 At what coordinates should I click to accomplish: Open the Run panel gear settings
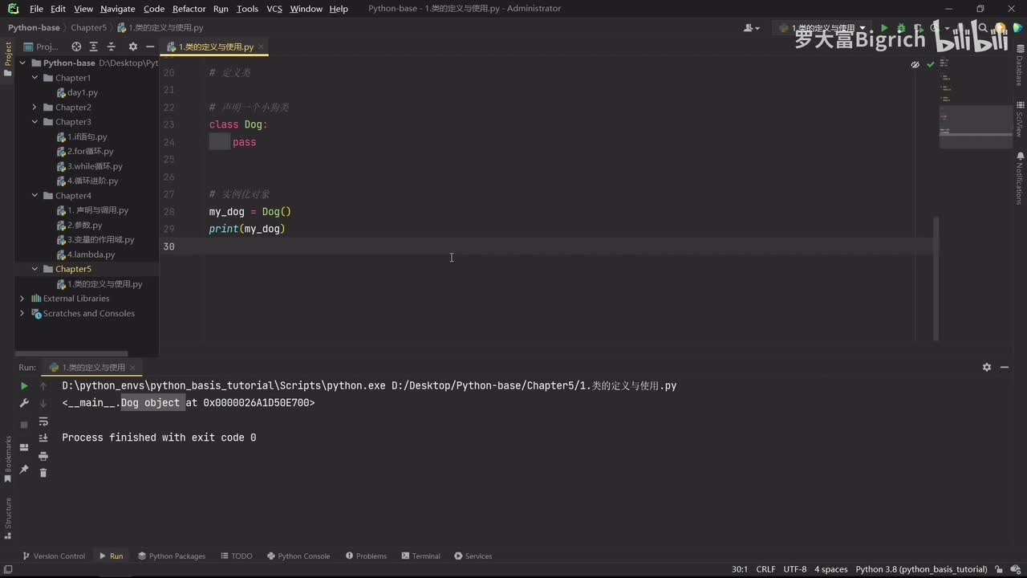click(987, 367)
